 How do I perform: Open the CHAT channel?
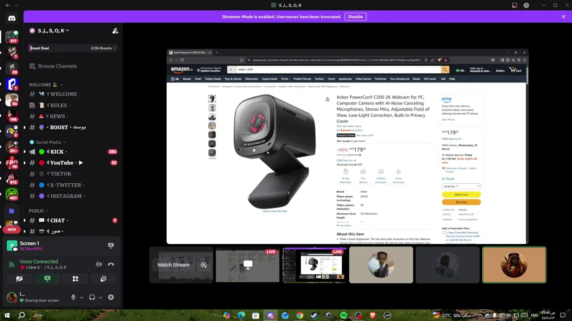click(72, 220)
